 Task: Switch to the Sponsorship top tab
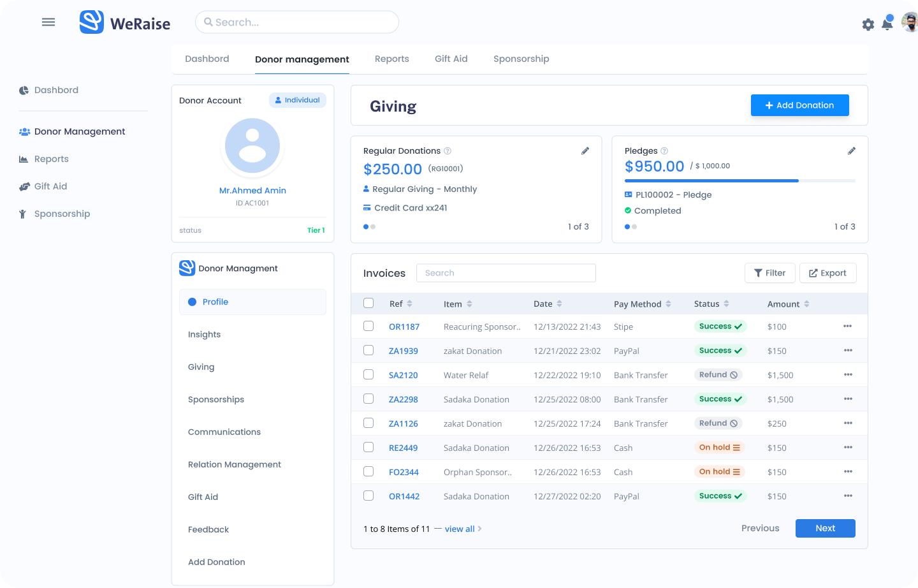tap(521, 59)
